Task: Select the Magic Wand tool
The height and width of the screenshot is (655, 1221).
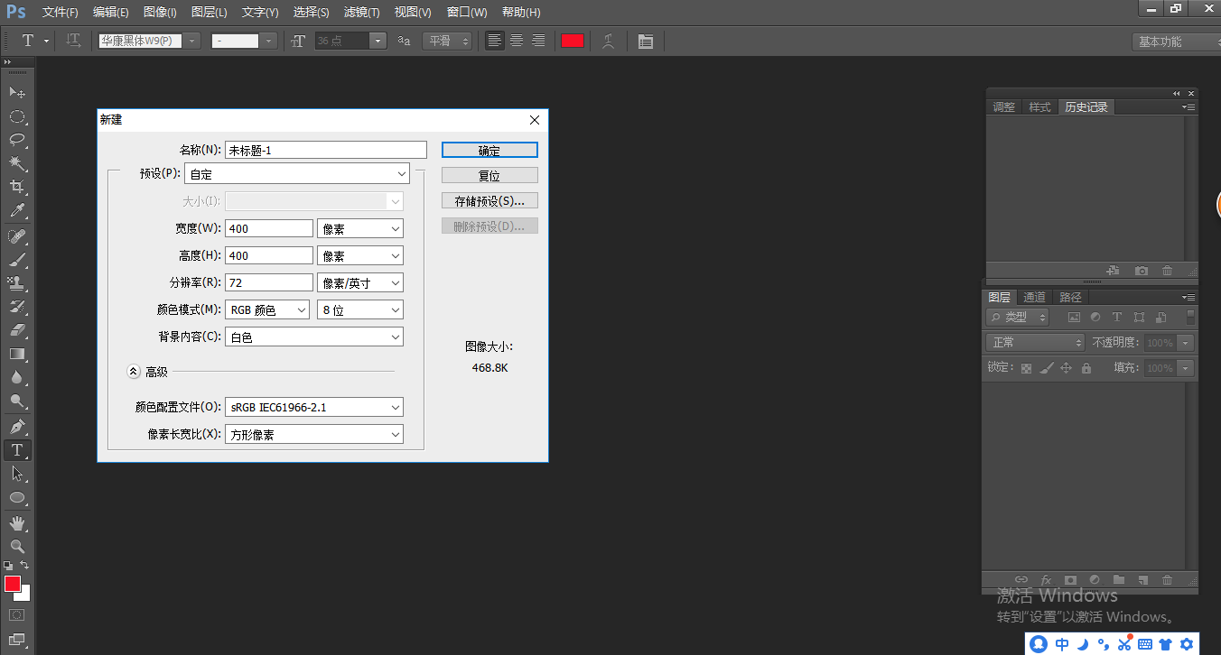Action: point(17,163)
